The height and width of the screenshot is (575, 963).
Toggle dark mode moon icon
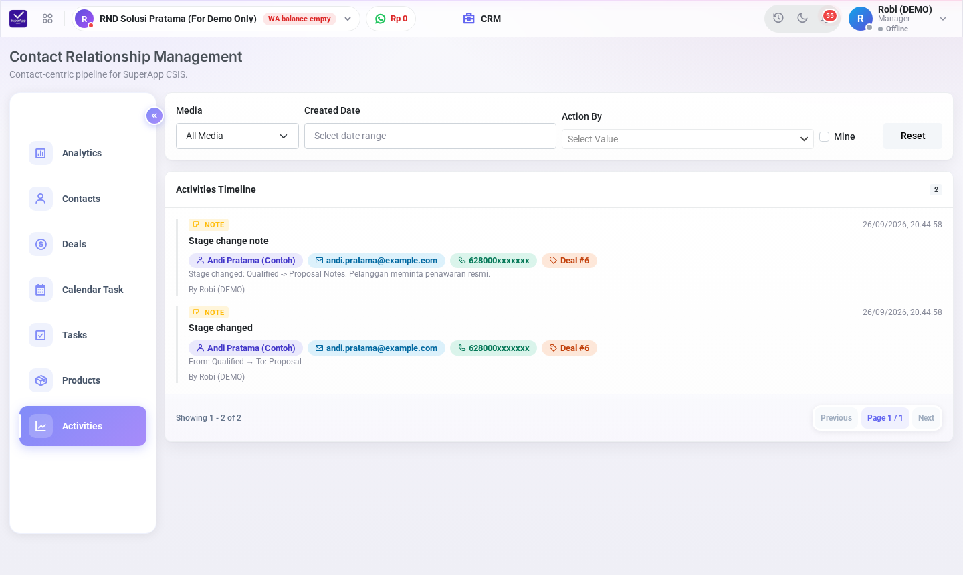802,18
